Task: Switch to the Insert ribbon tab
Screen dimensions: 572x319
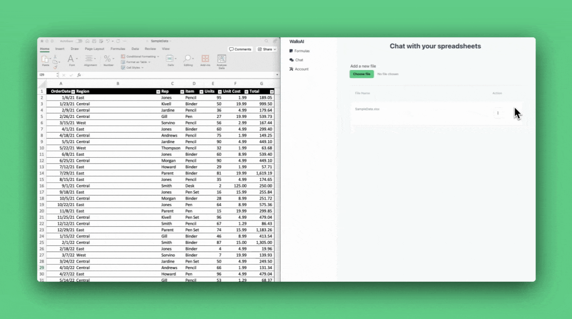Action: point(60,49)
